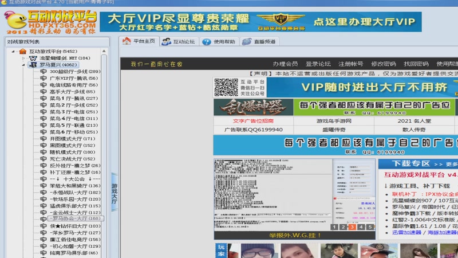Click 找回密码 in the page navigation

416,64
